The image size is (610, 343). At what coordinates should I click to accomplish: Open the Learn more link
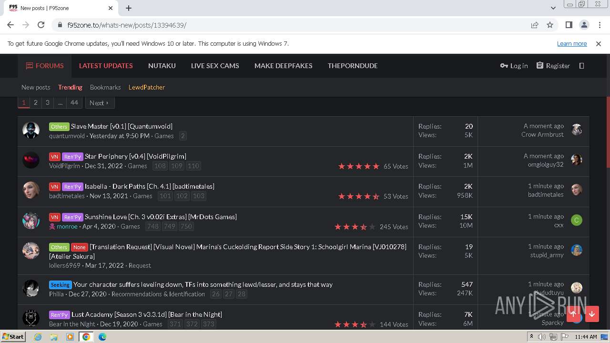[572, 43]
